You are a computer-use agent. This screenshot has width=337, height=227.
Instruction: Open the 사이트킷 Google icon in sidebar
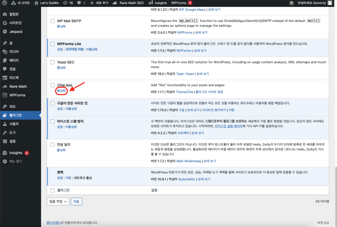coord(5,23)
